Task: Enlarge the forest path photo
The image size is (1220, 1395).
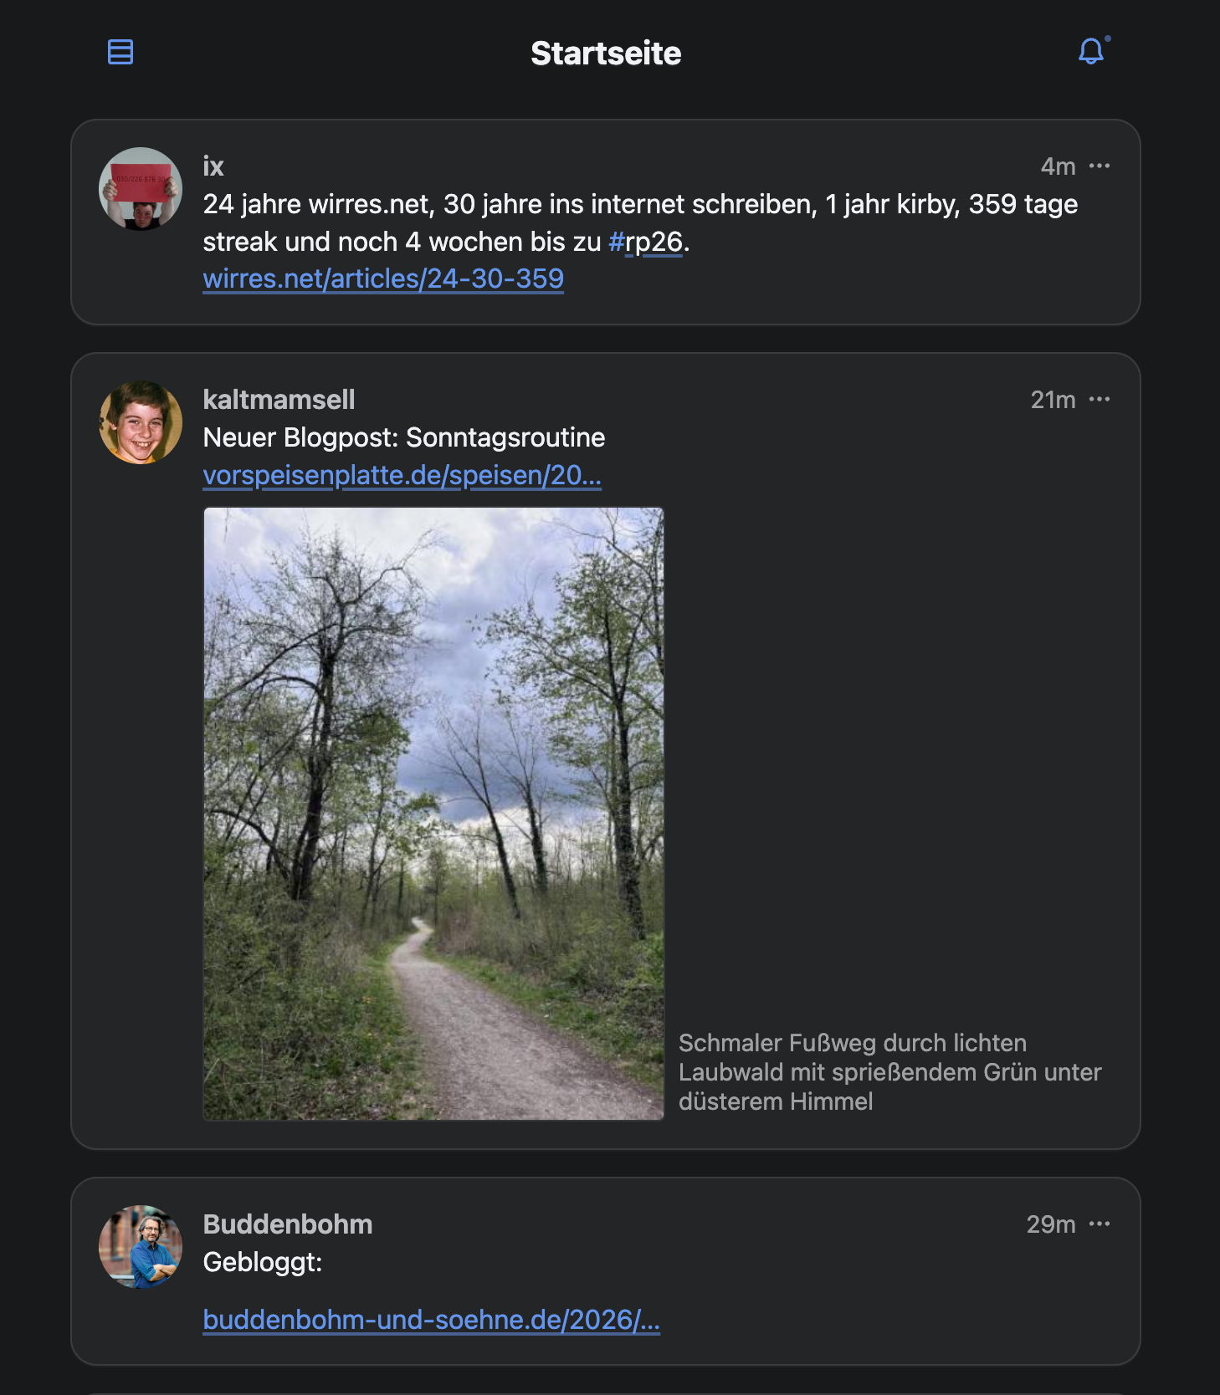Action: [433, 813]
